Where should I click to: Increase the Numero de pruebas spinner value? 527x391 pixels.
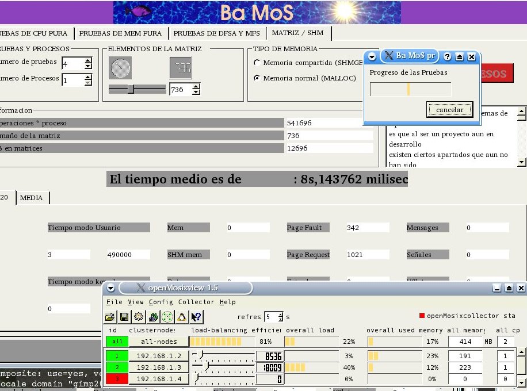pyautogui.click(x=88, y=60)
